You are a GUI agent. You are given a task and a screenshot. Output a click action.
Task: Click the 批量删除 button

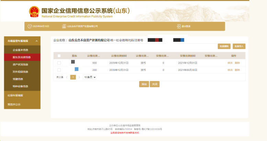tap(224, 46)
